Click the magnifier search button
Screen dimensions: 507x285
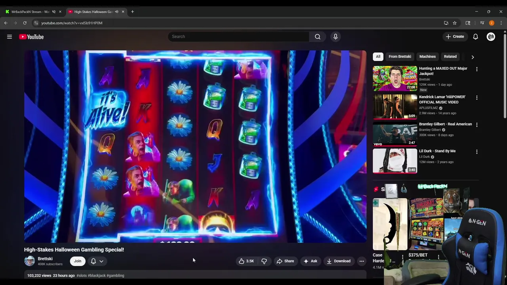click(x=318, y=37)
